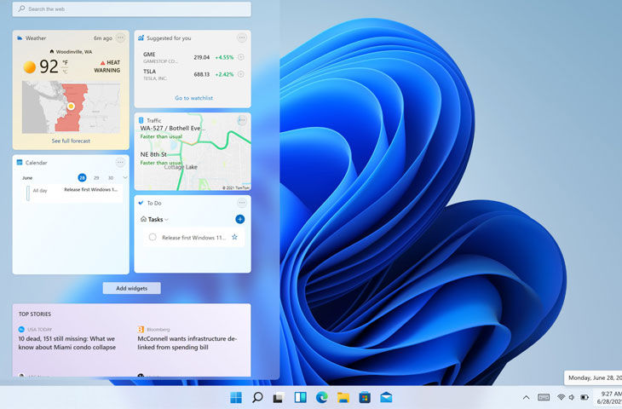Star the Release first Windows 11 task

coord(234,237)
